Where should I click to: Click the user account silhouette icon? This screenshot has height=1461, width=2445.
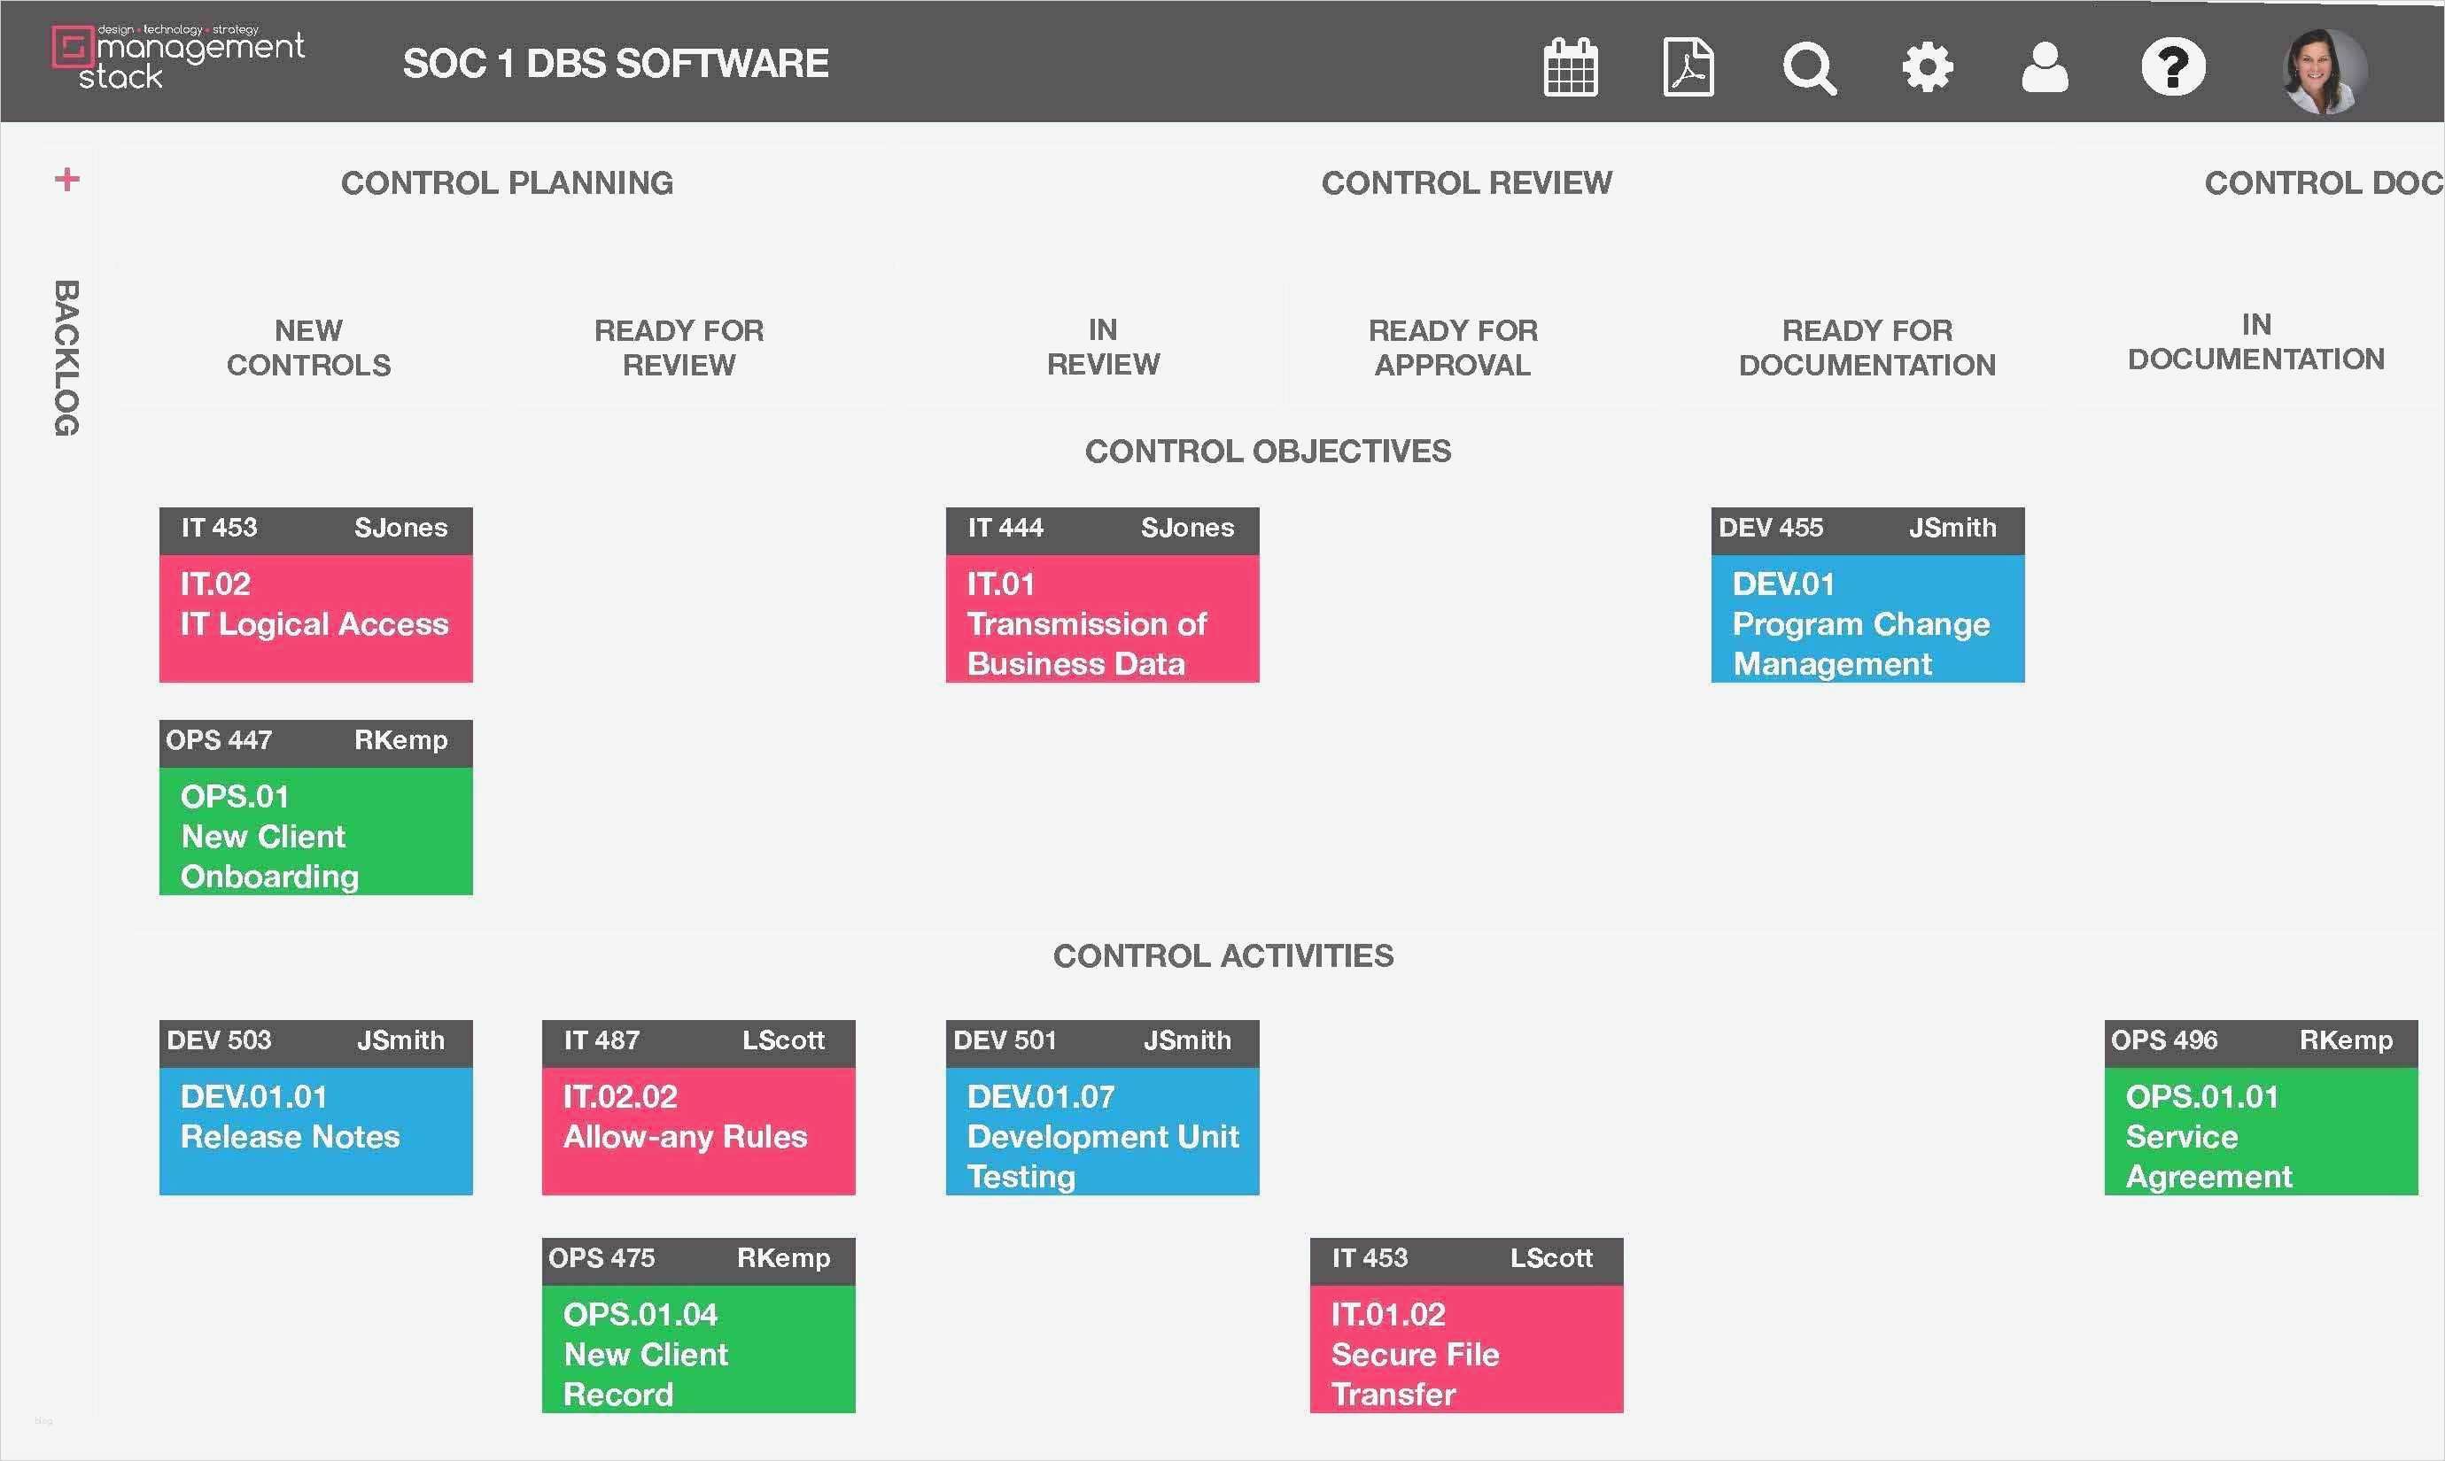(2045, 67)
